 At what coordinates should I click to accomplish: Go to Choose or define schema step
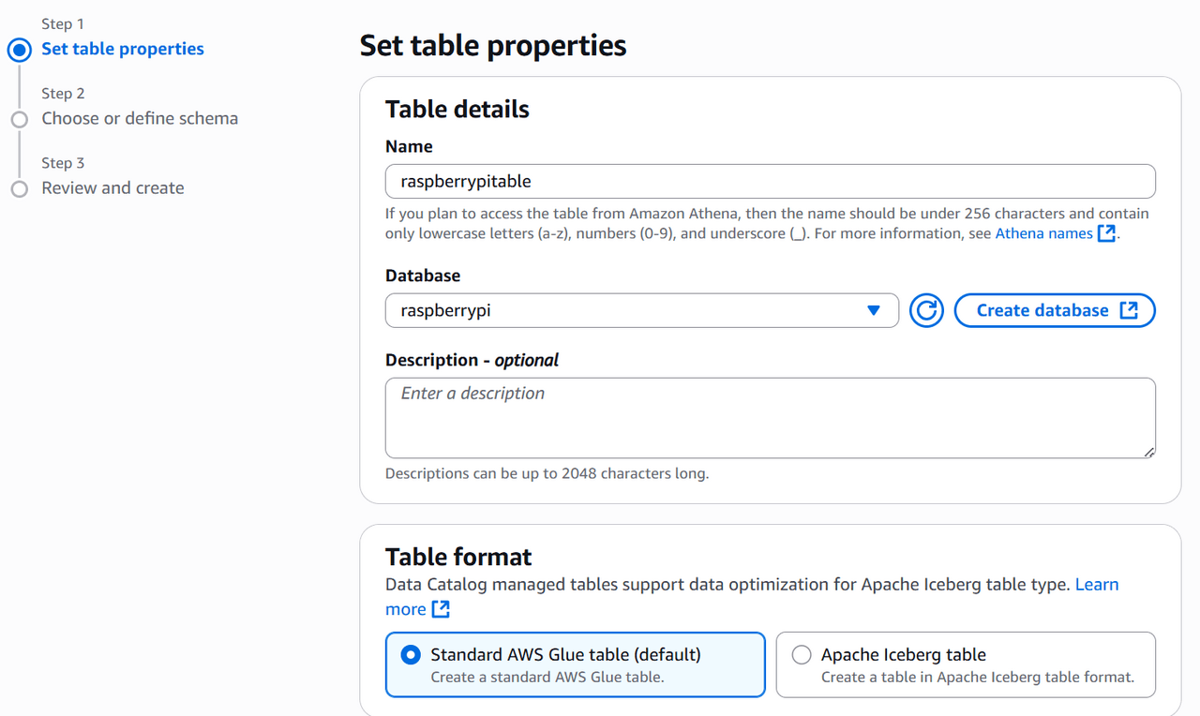click(x=140, y=118)
